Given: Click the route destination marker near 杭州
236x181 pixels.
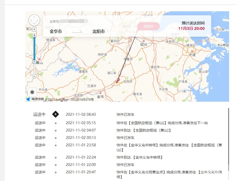Looking at the screenshot, I should coord(137,31).
